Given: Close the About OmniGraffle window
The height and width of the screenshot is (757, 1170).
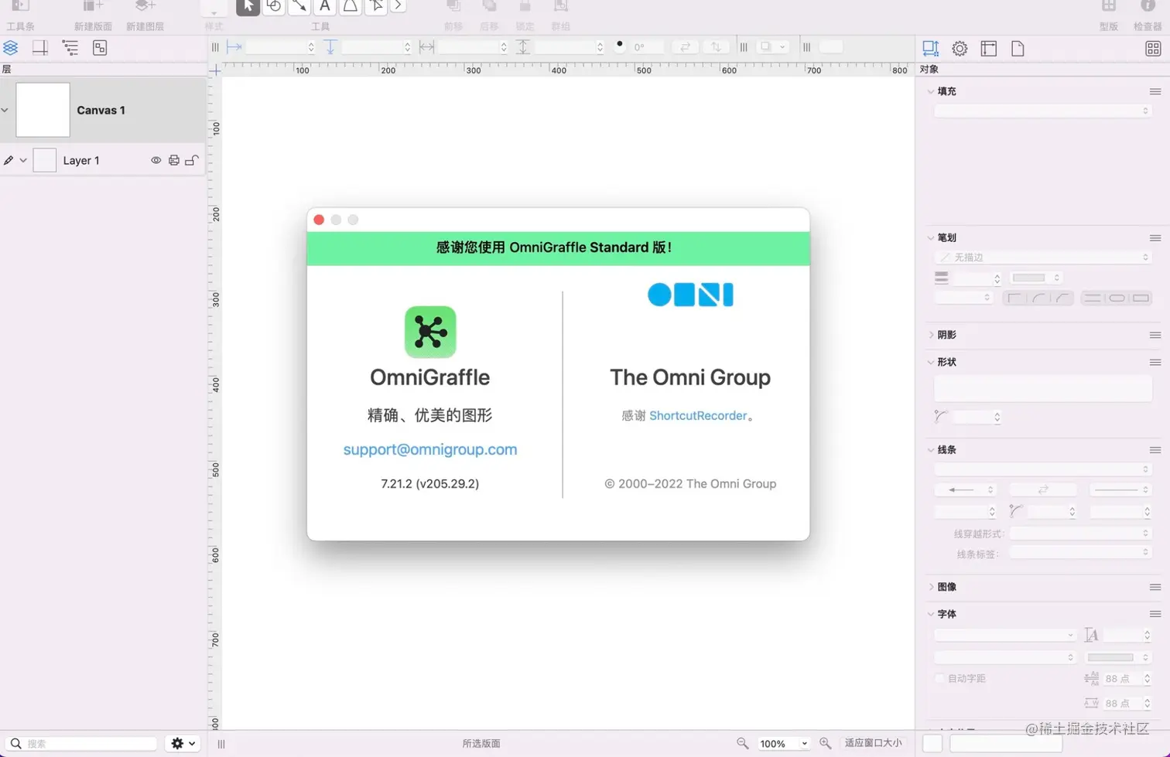Looking at the screenshot, I should pos(319,220).
